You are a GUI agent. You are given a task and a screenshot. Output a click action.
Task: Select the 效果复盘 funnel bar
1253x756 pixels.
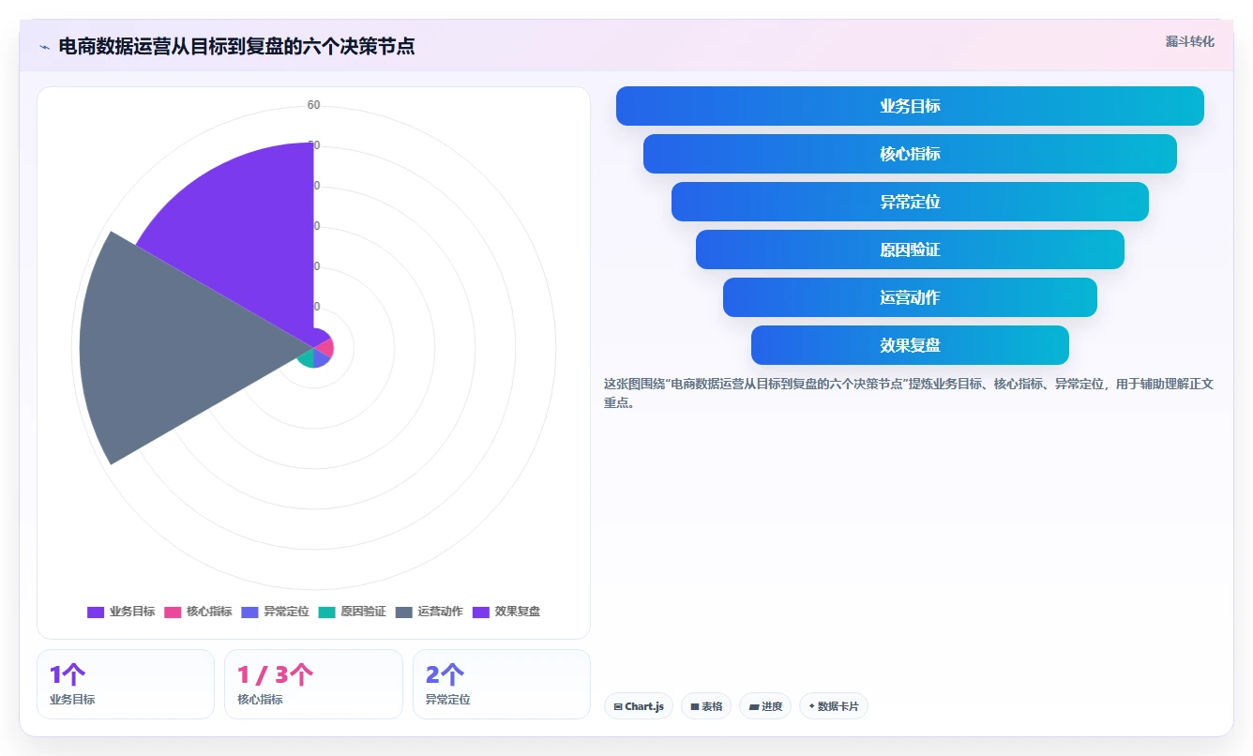pyautogui.click(x=910, y=345)
